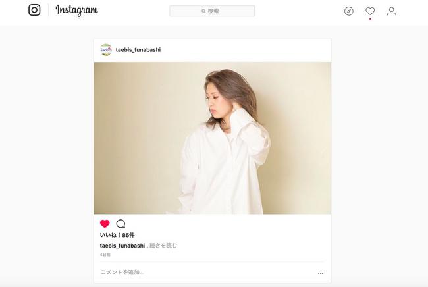Screen dimensions: 428x287
Task: Open the post options ellipsis menu
Action: pos(321,273)
